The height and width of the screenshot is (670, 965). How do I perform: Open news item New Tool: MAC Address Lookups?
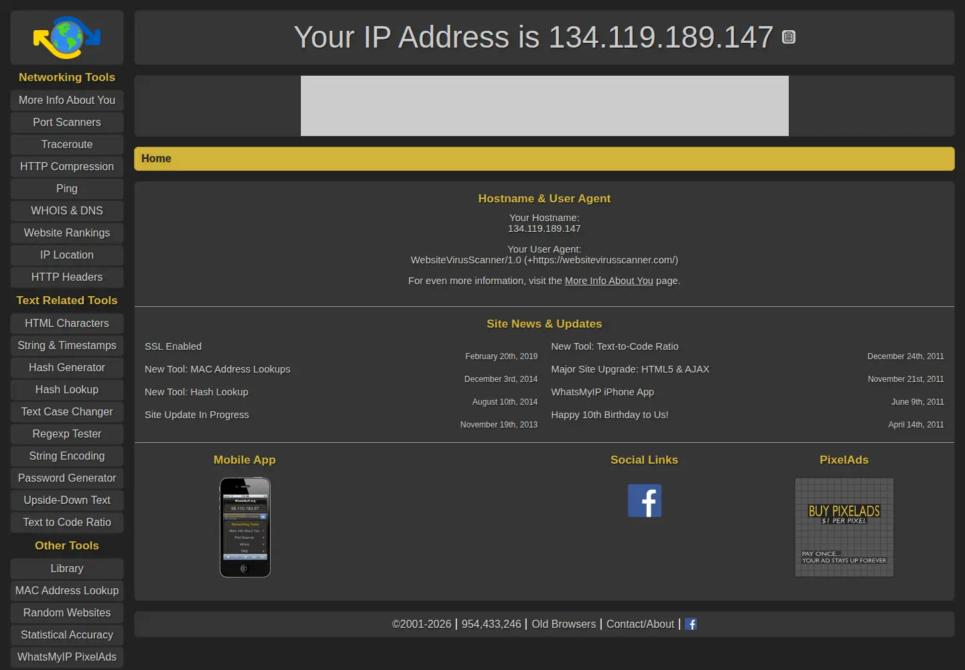217,369
